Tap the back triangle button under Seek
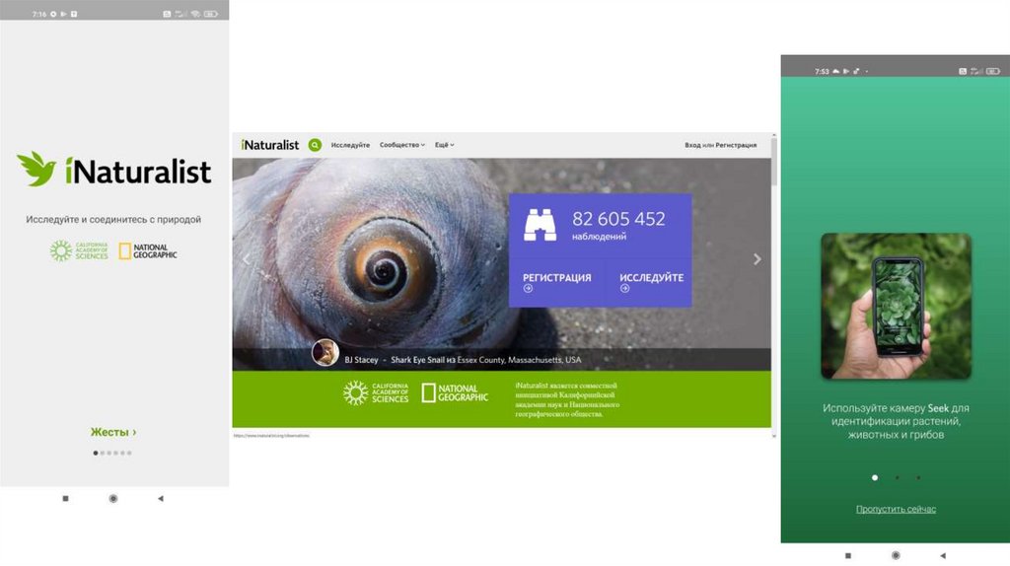The image size is (1010, 566). [x=943, y=555]
